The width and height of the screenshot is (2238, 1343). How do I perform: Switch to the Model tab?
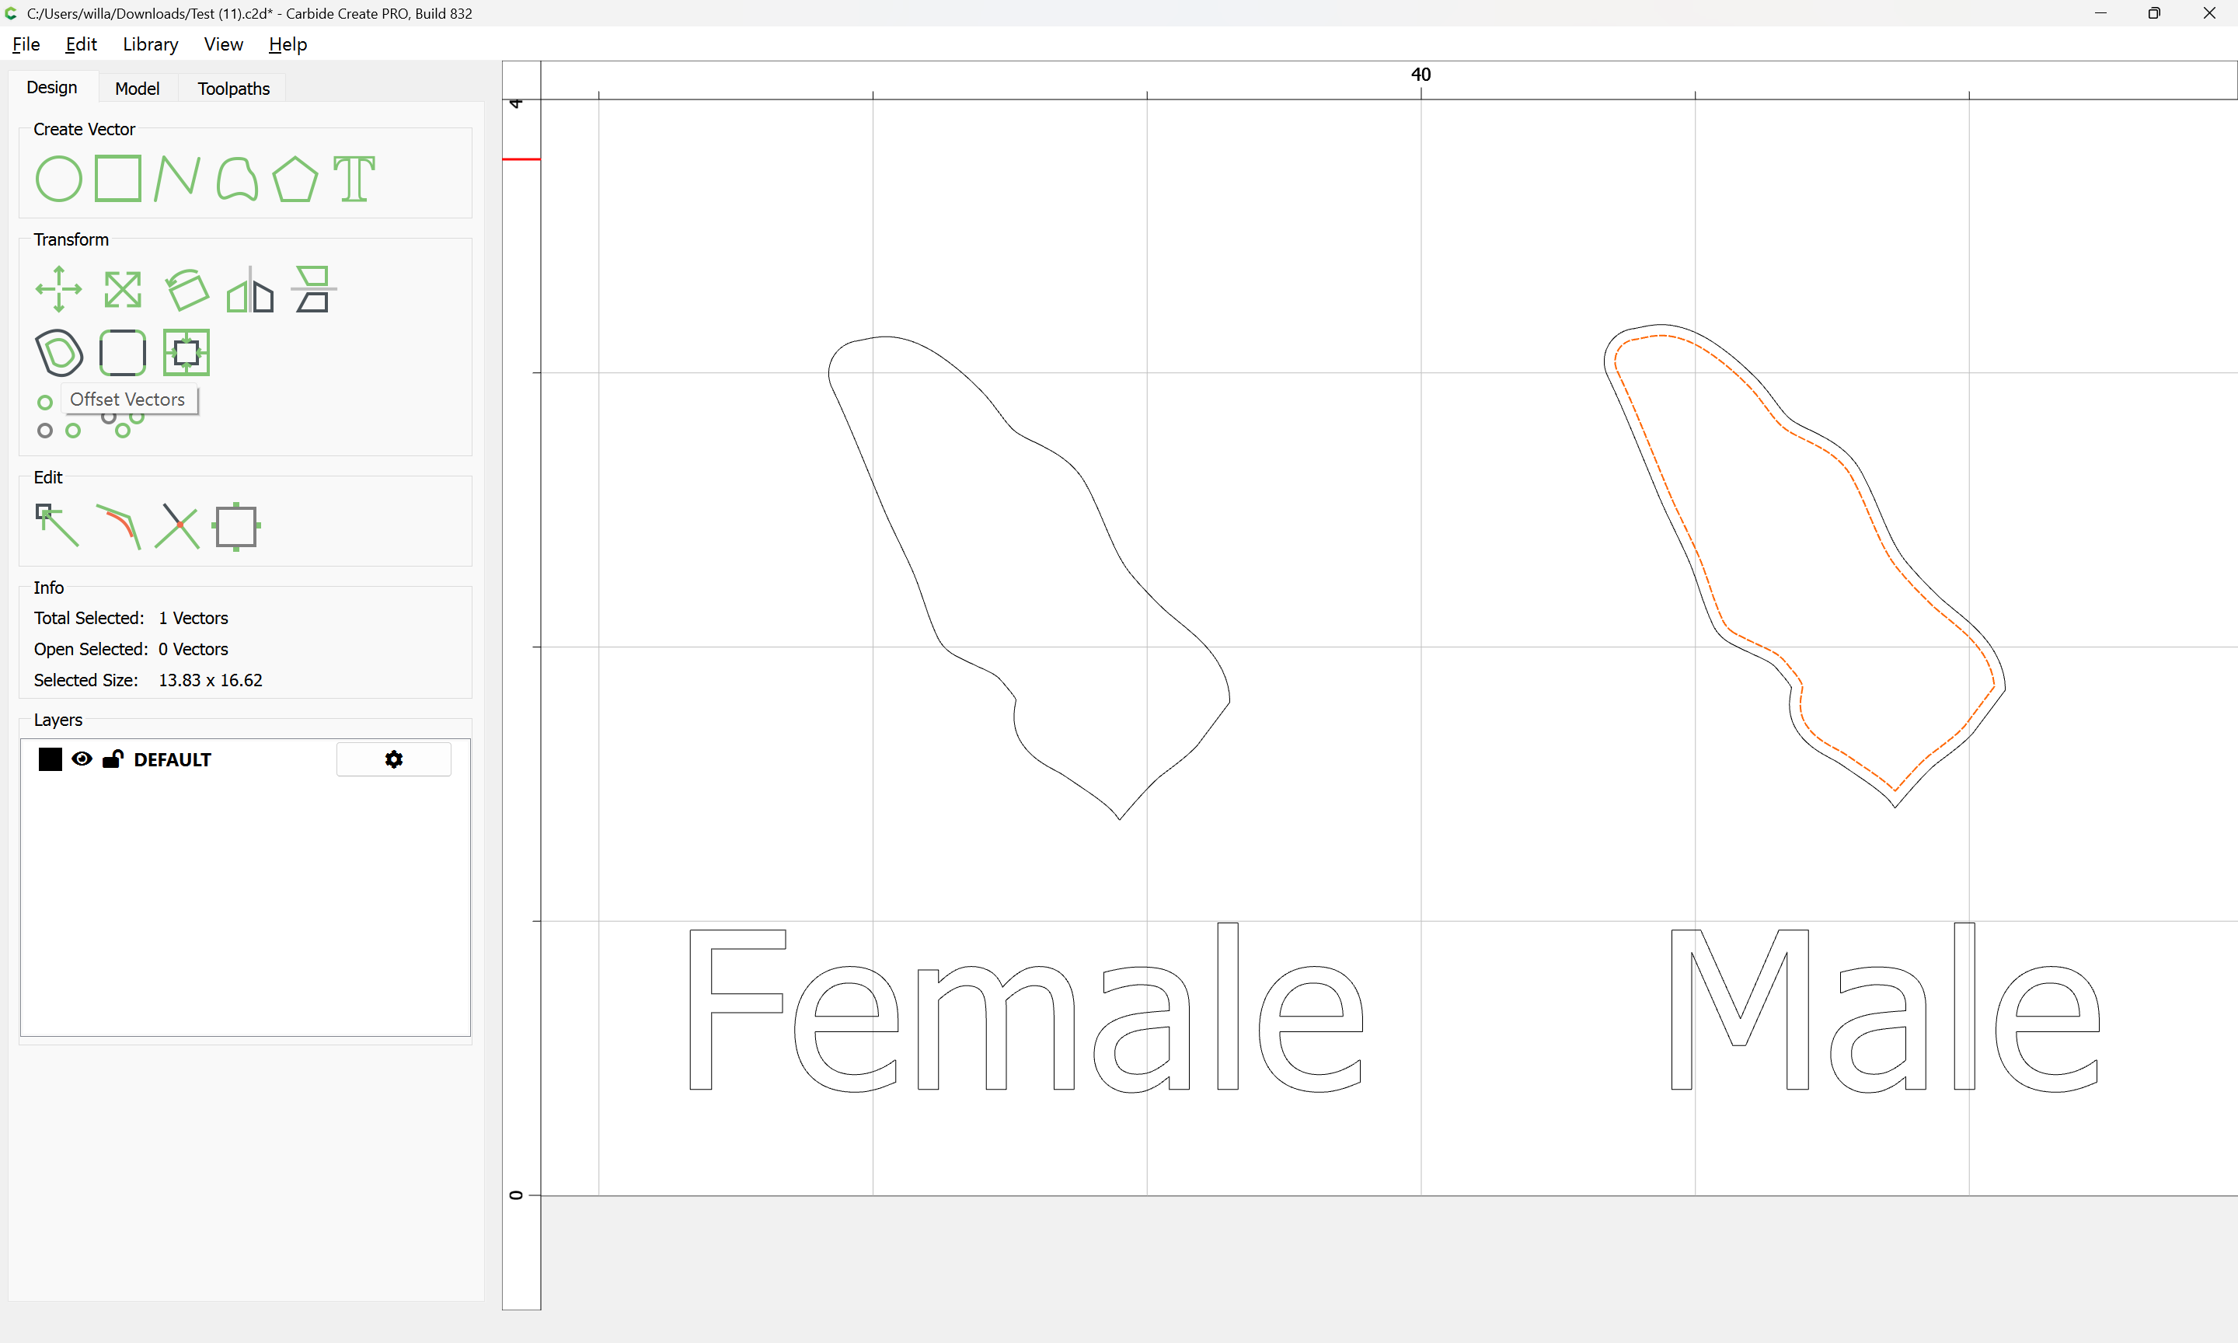tap(137, 88)
